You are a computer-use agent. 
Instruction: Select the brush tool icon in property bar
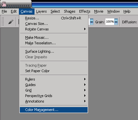click(11, 22)
